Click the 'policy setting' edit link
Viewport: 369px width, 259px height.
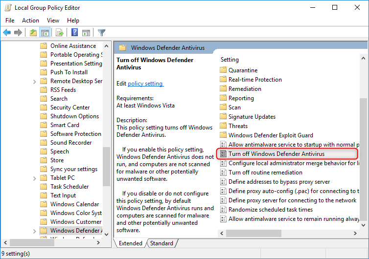tap(145, 84)
